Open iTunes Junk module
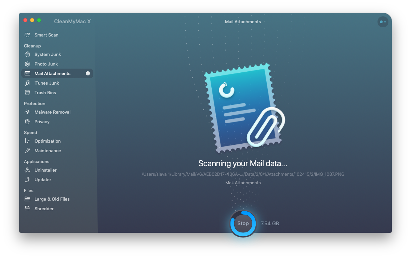 57,83
